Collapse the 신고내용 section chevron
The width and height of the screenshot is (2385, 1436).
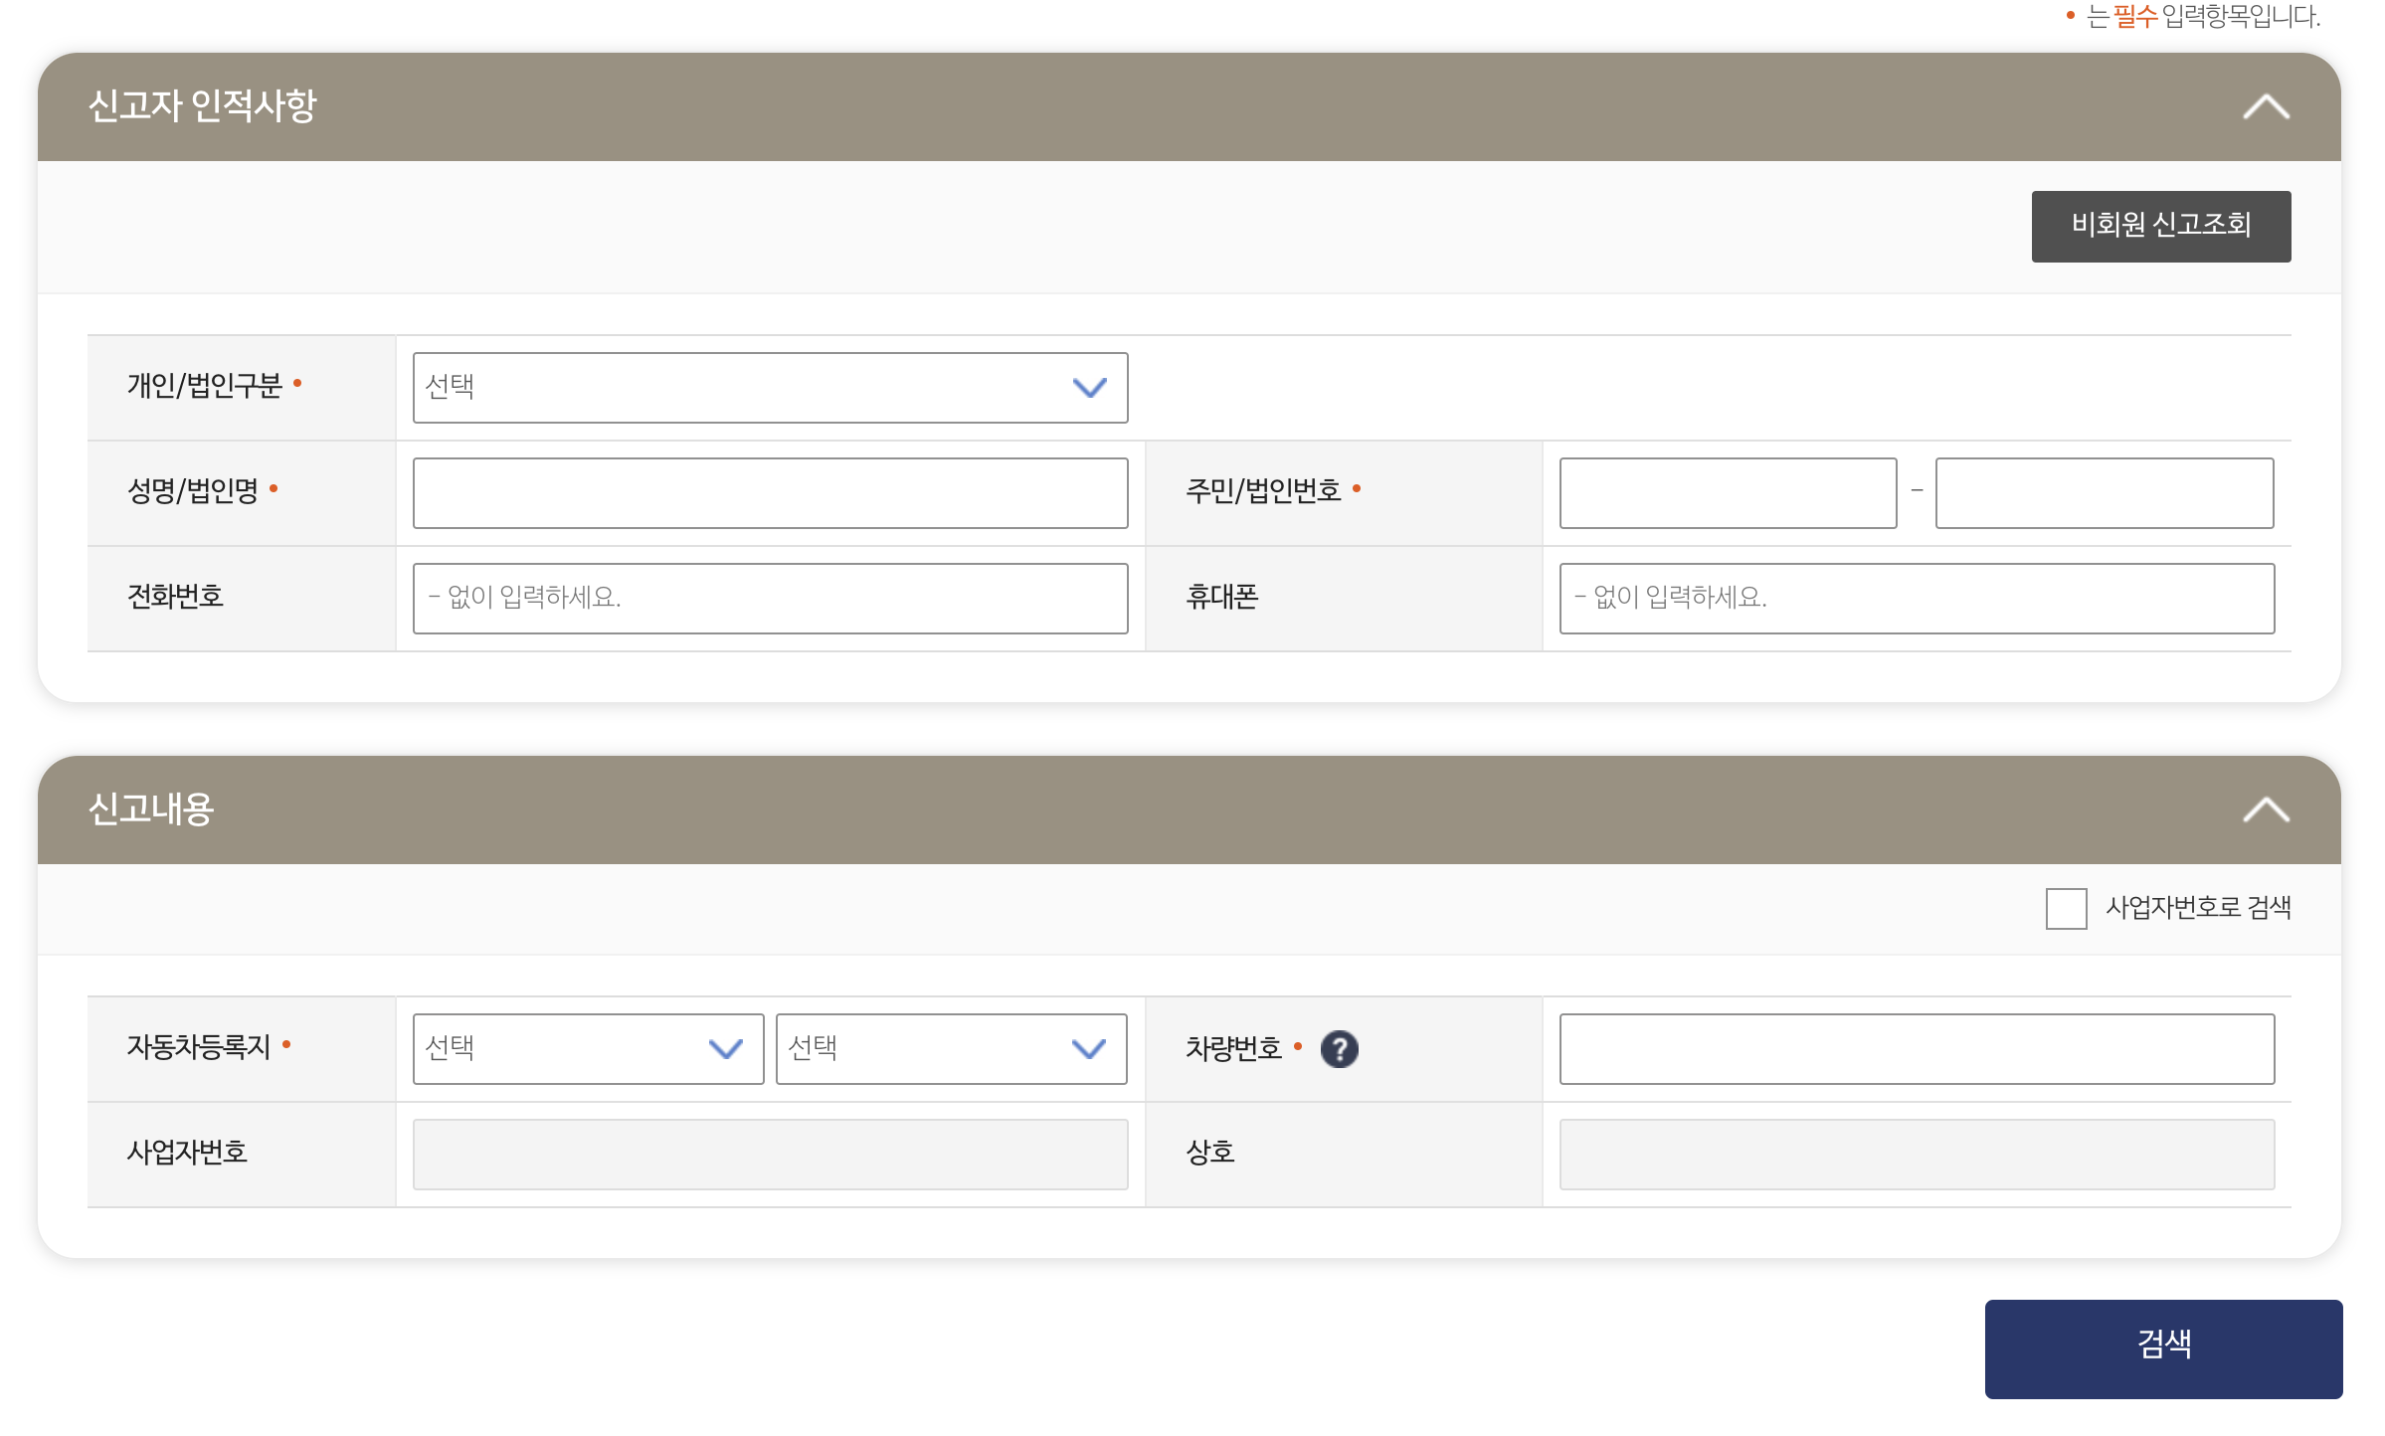(2266, 809)
